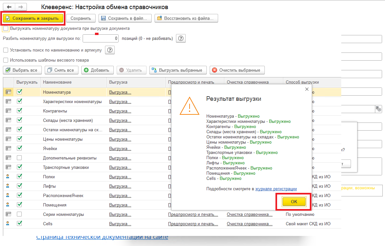Tick the Серии номенклатуры export checkbox
385x246 pixels.
(x=19, y=214)
